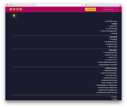
Task: Open the Shop menu link
Action: [x=115, y=99]
